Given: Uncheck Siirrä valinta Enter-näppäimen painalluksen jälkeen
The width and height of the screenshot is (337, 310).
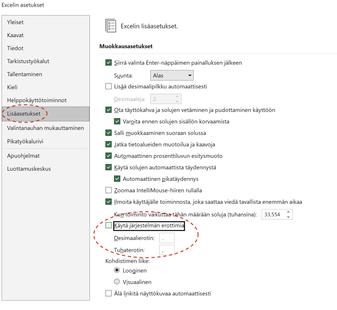Looking at the screenshot, I should click(108, 62).
